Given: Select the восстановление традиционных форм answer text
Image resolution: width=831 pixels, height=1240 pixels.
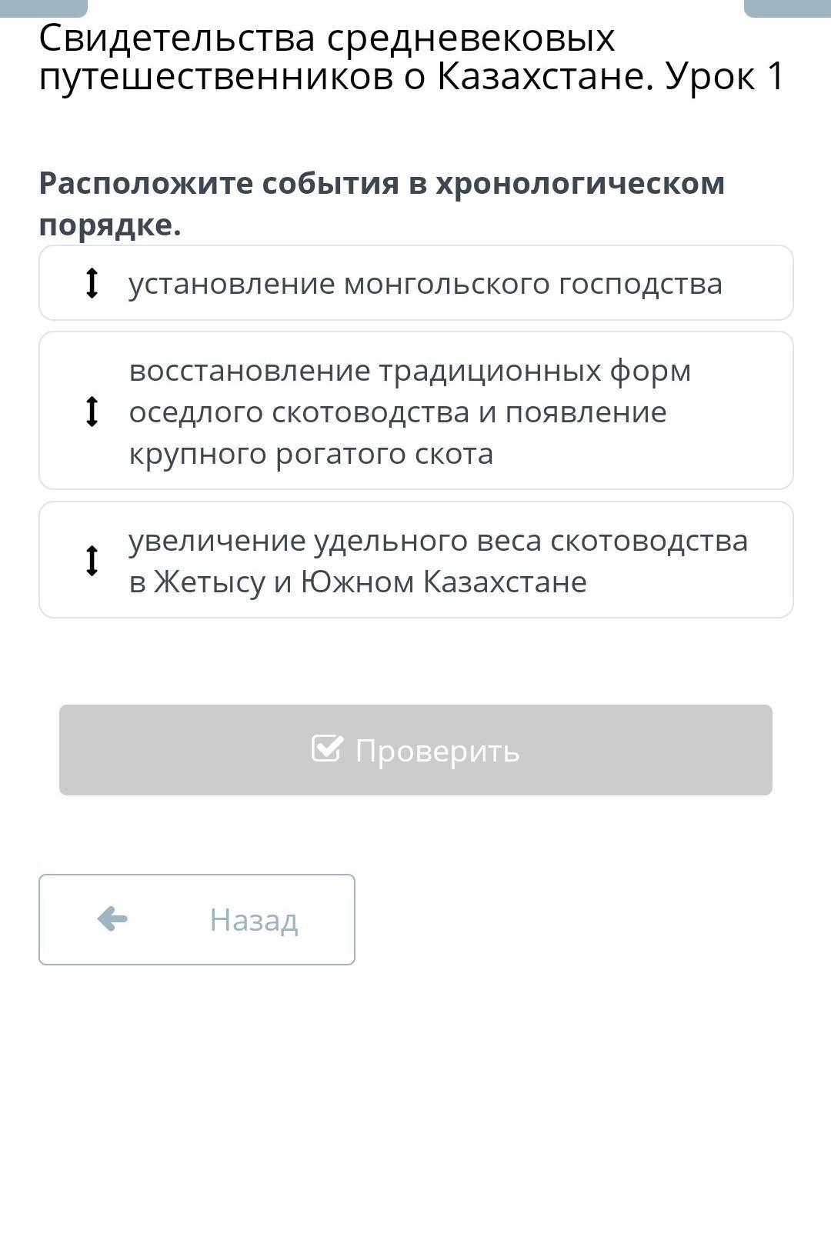Looking at the screenshot, I should 410,371.
